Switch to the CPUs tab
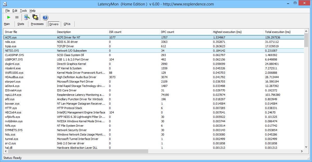312x162 pixels. click(67, 24)
